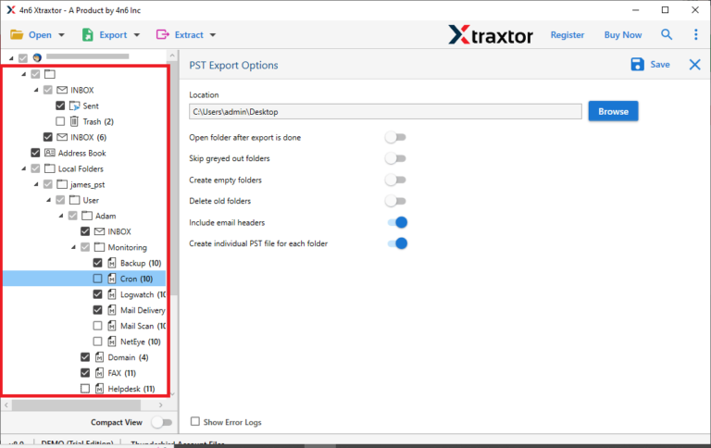Enable Open folder after export is done
This screenshot has height=448, width=711.
395,137
